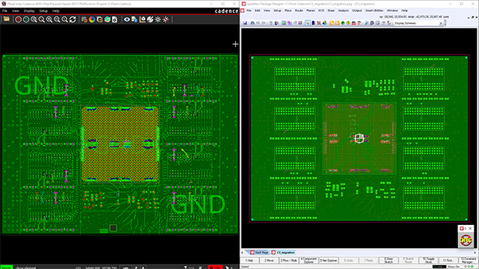Open the Help menu in Cadence viewer
The height and width of the screenshot is (269, 479).
pos(55,10)
